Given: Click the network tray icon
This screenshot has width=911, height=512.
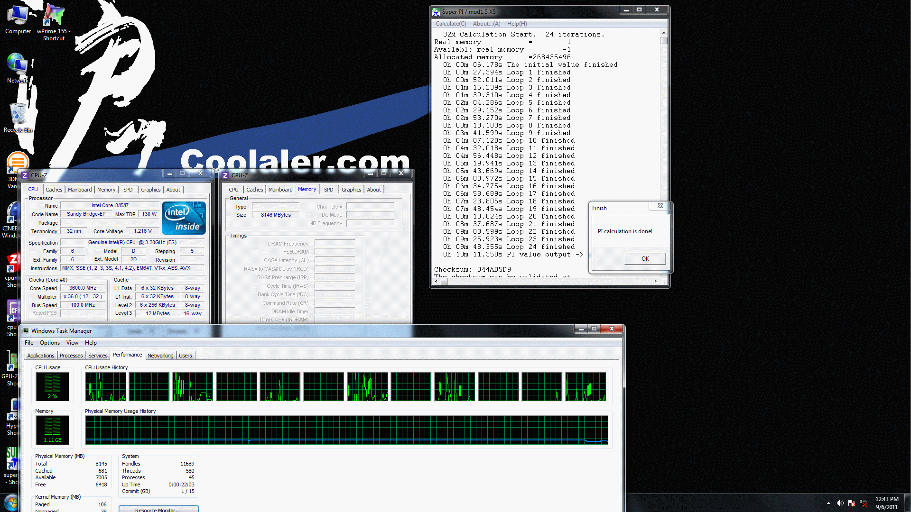Looking at the screenshot, I should tap(863, 503).
